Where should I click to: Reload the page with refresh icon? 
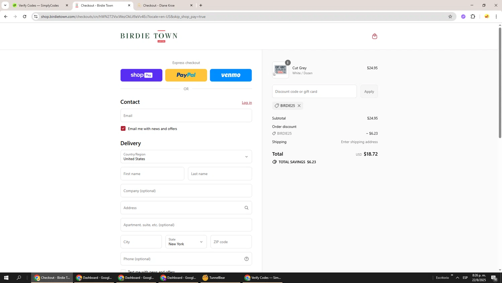24,16
